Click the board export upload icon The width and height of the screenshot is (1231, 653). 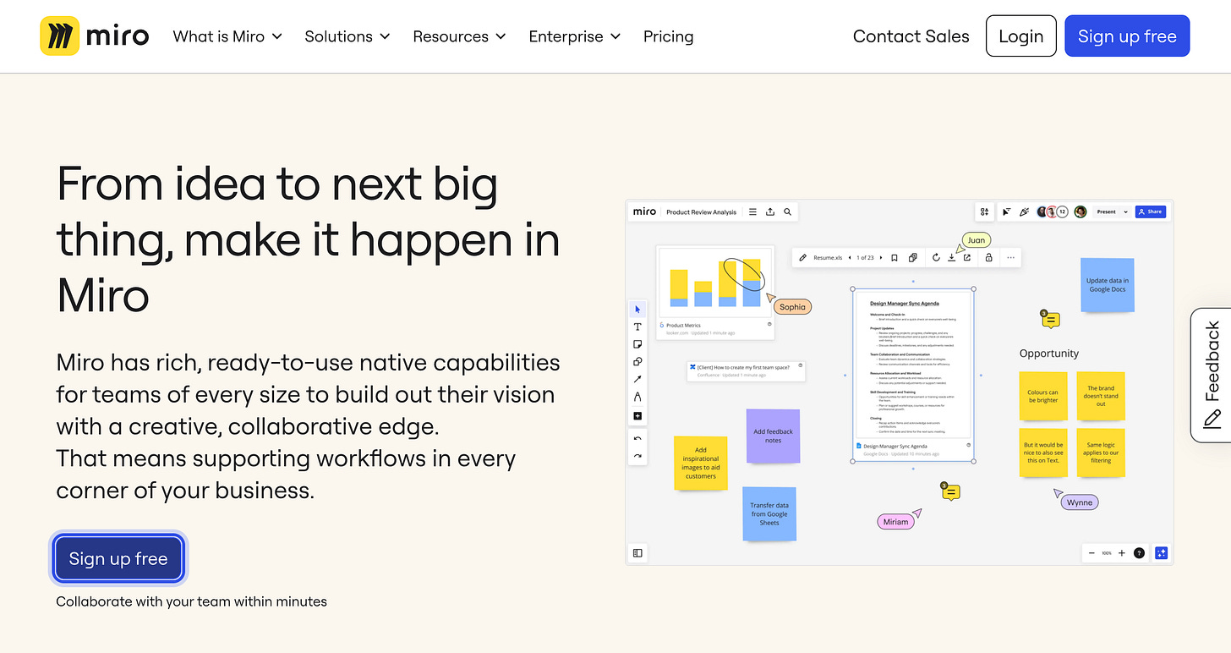(x=770, y=212)
